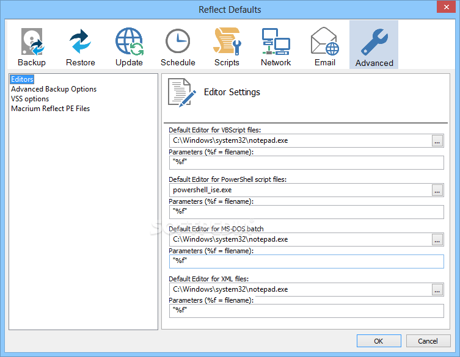Browse for the PowerShell script editor
This screenshot has width=460, height=357.
[x=437, y=190]
